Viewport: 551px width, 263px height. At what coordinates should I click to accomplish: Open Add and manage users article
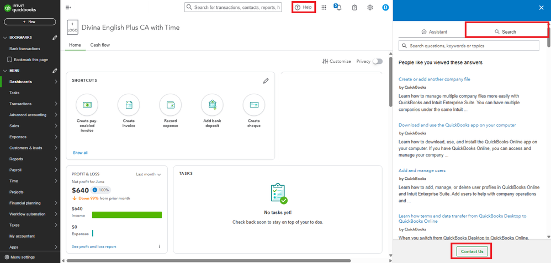tap(422, 171)
